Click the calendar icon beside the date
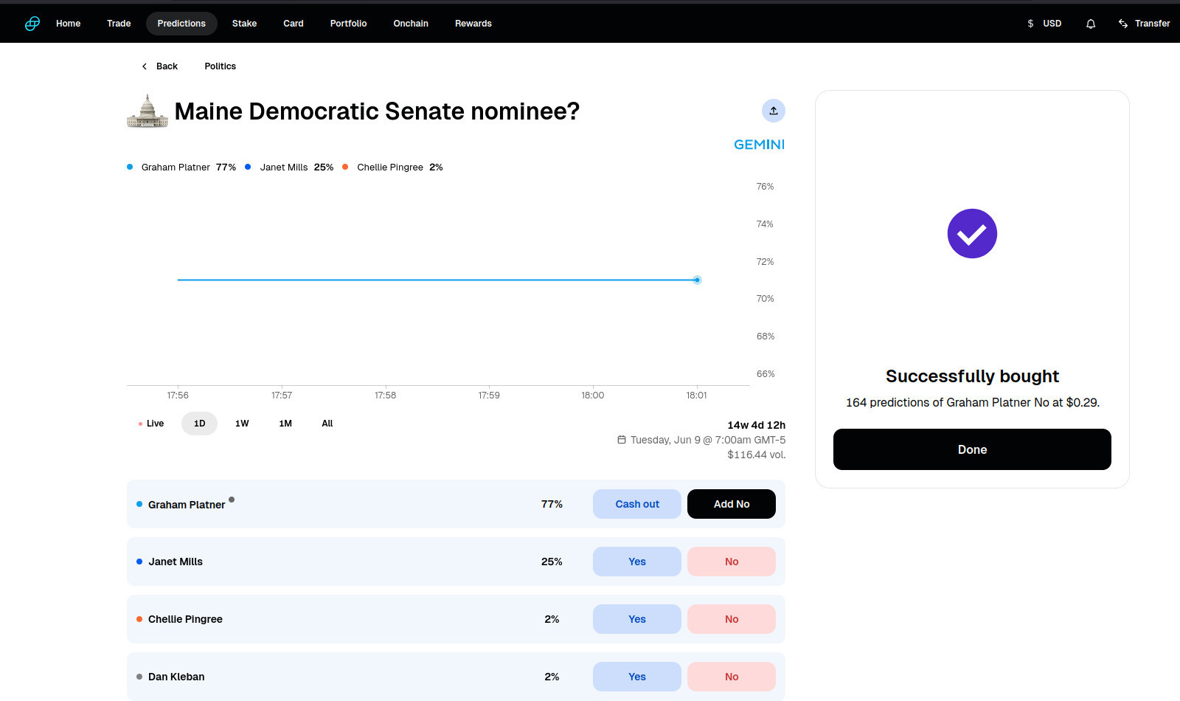 click(x=622, y=440)
